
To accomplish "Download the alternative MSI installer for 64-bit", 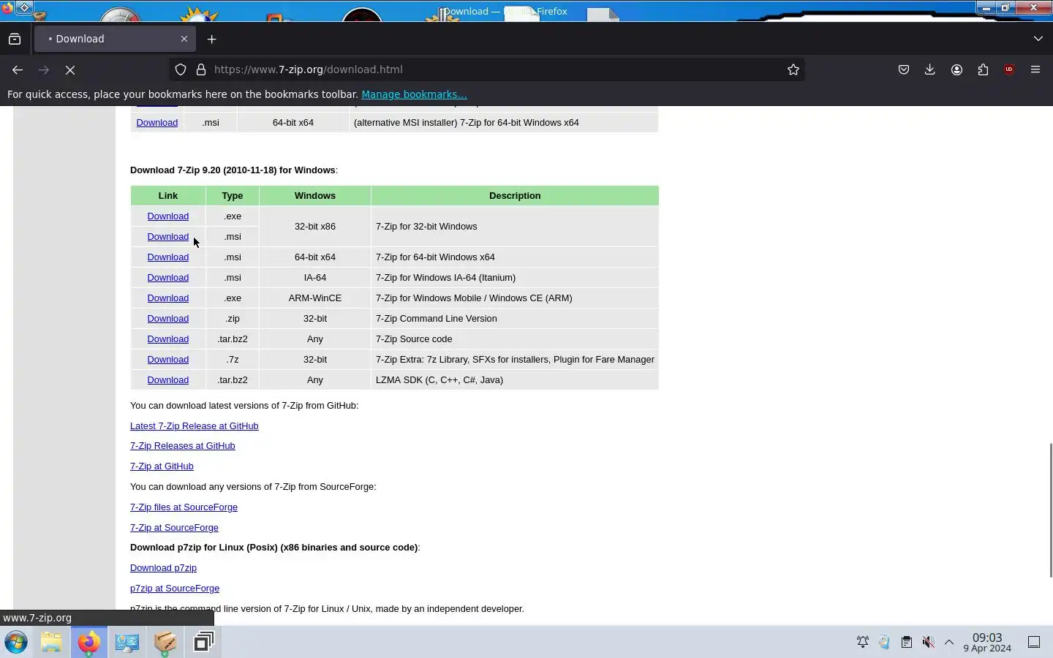I will [x=157, y=122].
